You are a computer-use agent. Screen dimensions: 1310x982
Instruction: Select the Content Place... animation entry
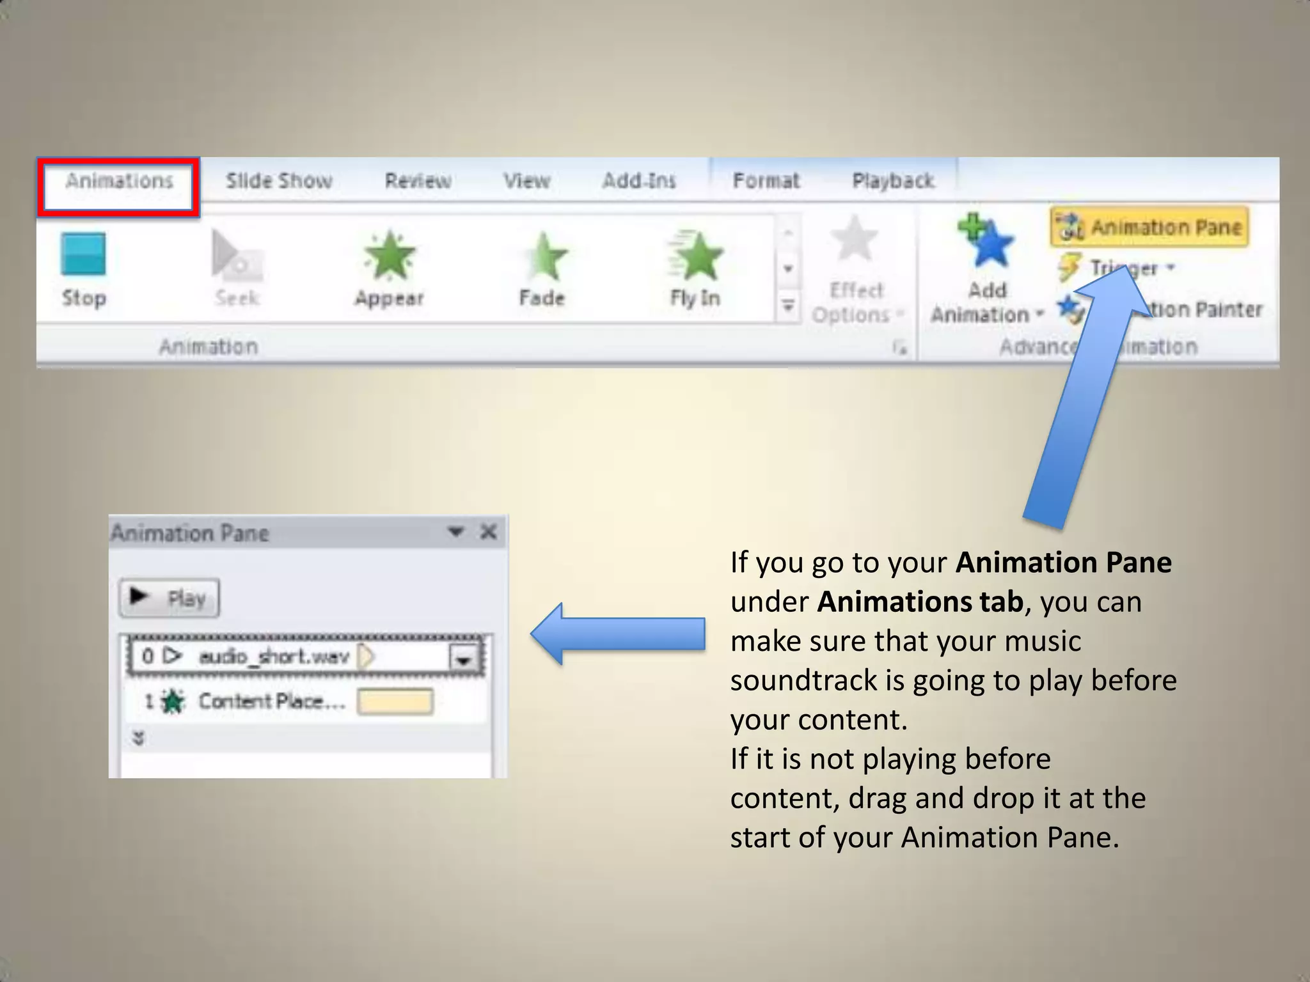pyautogui.click(x=306, y=701)
